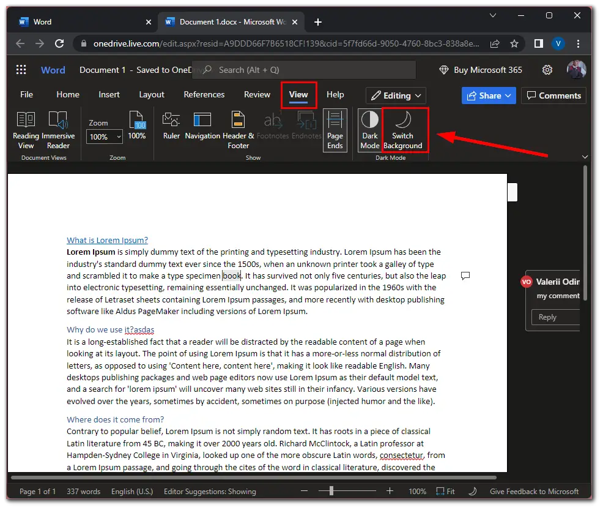603x510 pixels.
Task: Toggle the status bar moon icon
Action: pyautogui.click(x=473, y=491)
